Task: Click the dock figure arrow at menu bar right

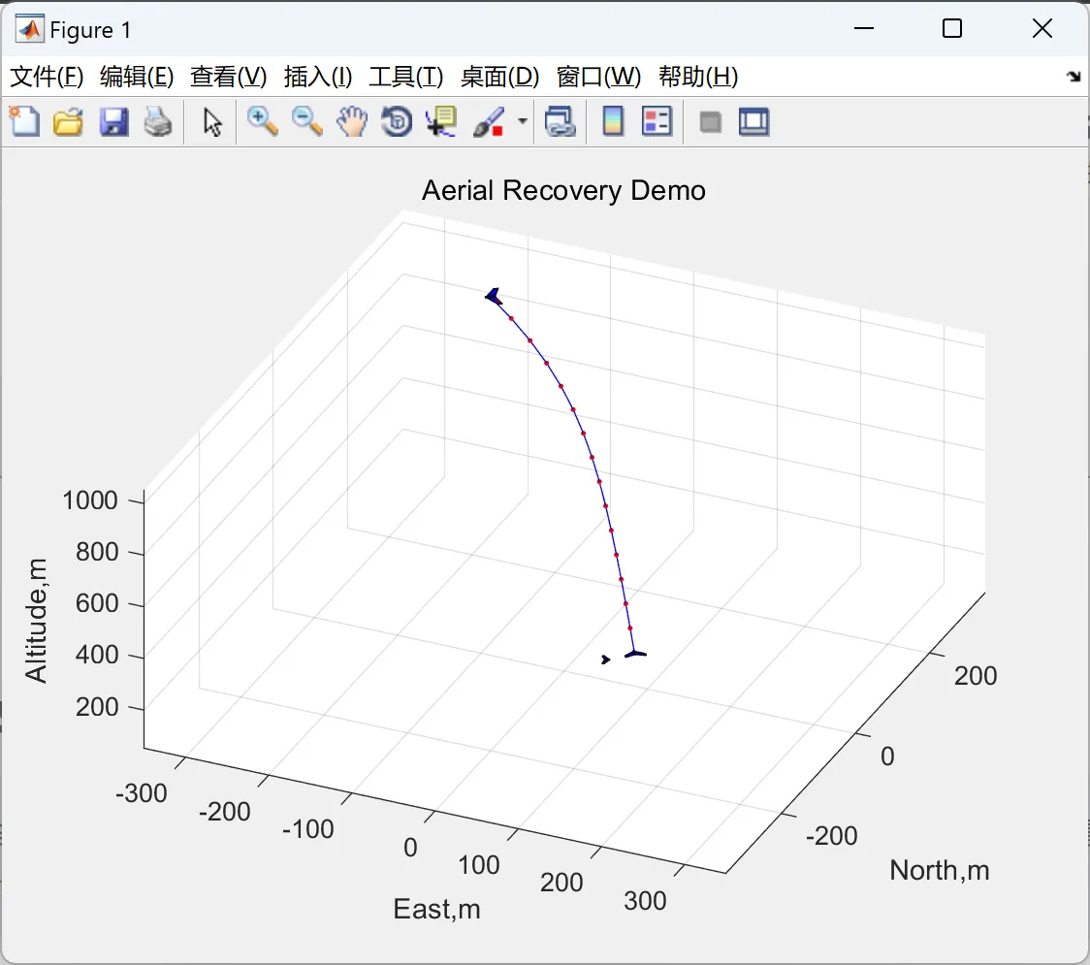Action: [x=1074, y=77]
